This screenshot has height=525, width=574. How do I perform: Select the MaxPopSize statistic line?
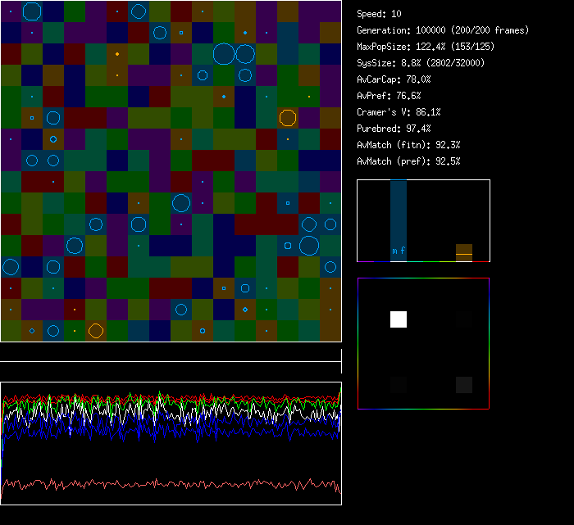tap(426, 47)
